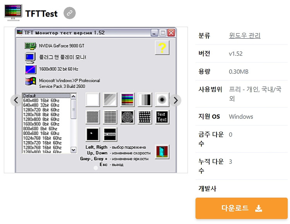Screen dimensions: 290x224
Task: Select the rainbow color stripes test pattern
Action: point(127,100)
